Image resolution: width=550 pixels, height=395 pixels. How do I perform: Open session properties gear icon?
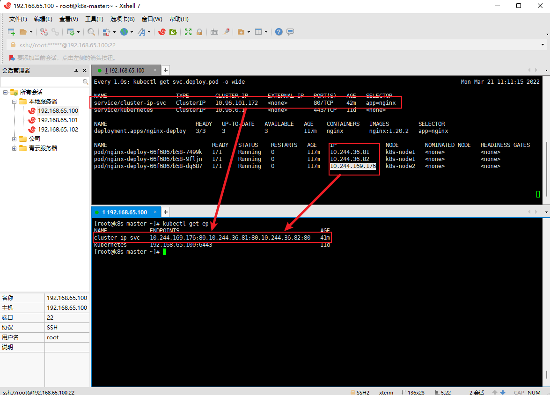(x=71, y=32)
